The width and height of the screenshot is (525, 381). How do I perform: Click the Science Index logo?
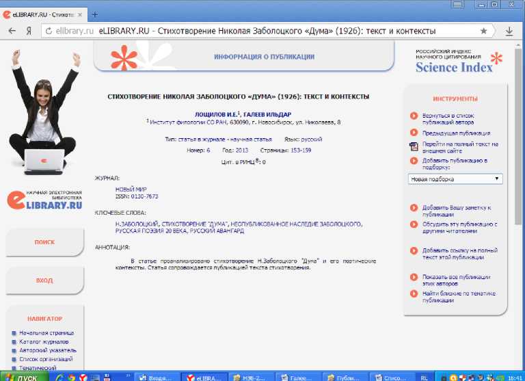(x=459, y=62)
